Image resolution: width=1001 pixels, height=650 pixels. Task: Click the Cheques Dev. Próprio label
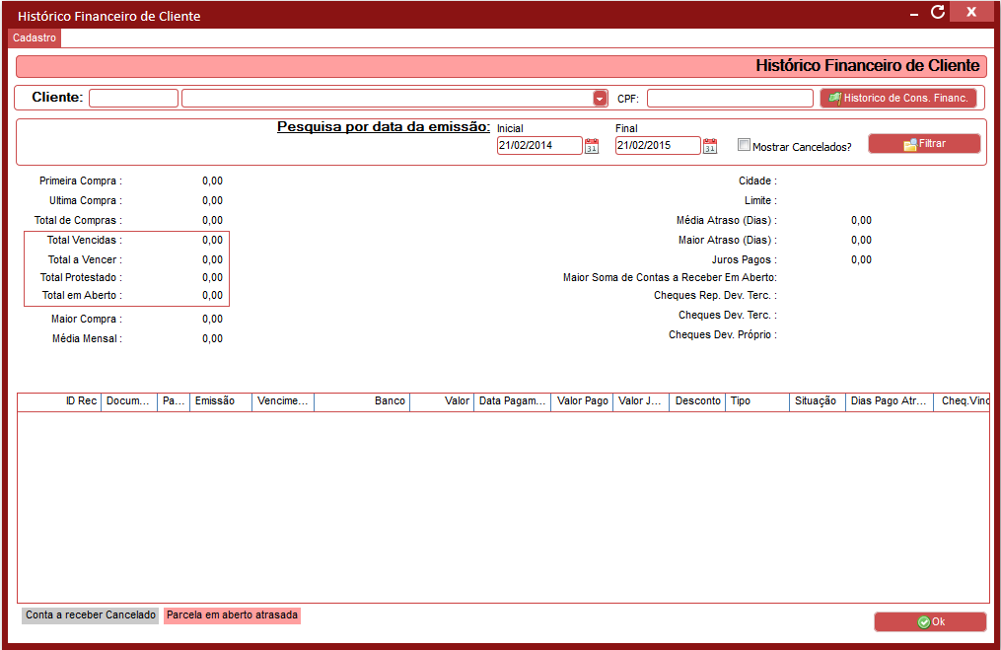click(x=723, y=335)
